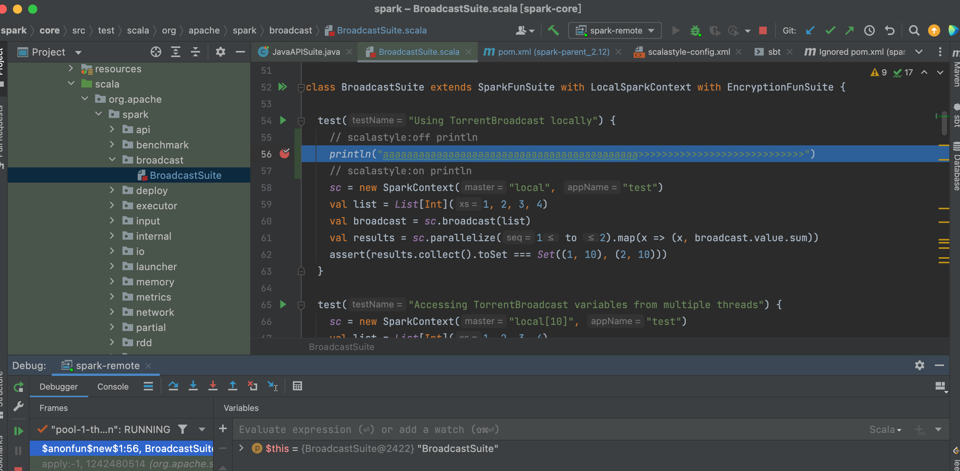Toggle code fold marker at line 65
Screen dimensions: 960x471
[301, 305]
